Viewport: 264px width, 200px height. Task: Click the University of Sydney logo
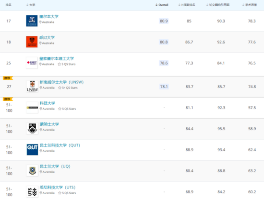click(x=32, y=42)
